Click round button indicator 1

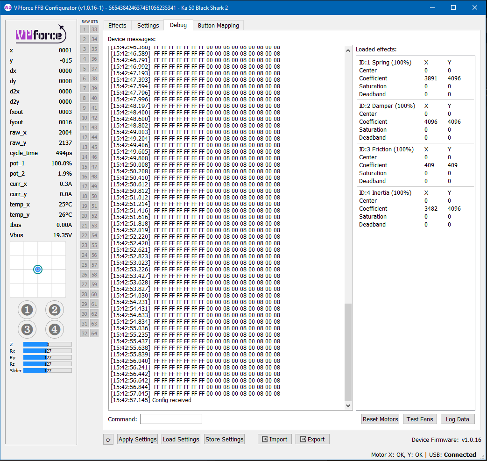pos(27,310)
